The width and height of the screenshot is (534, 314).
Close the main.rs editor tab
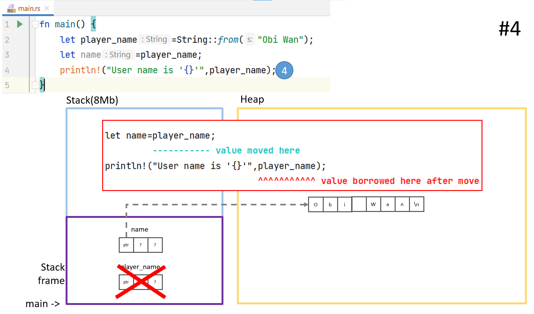47,8
